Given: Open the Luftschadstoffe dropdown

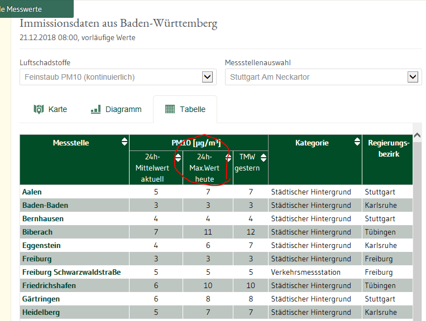Looking at the screenshot, I should pyautogui.click(x=117, y=77).
